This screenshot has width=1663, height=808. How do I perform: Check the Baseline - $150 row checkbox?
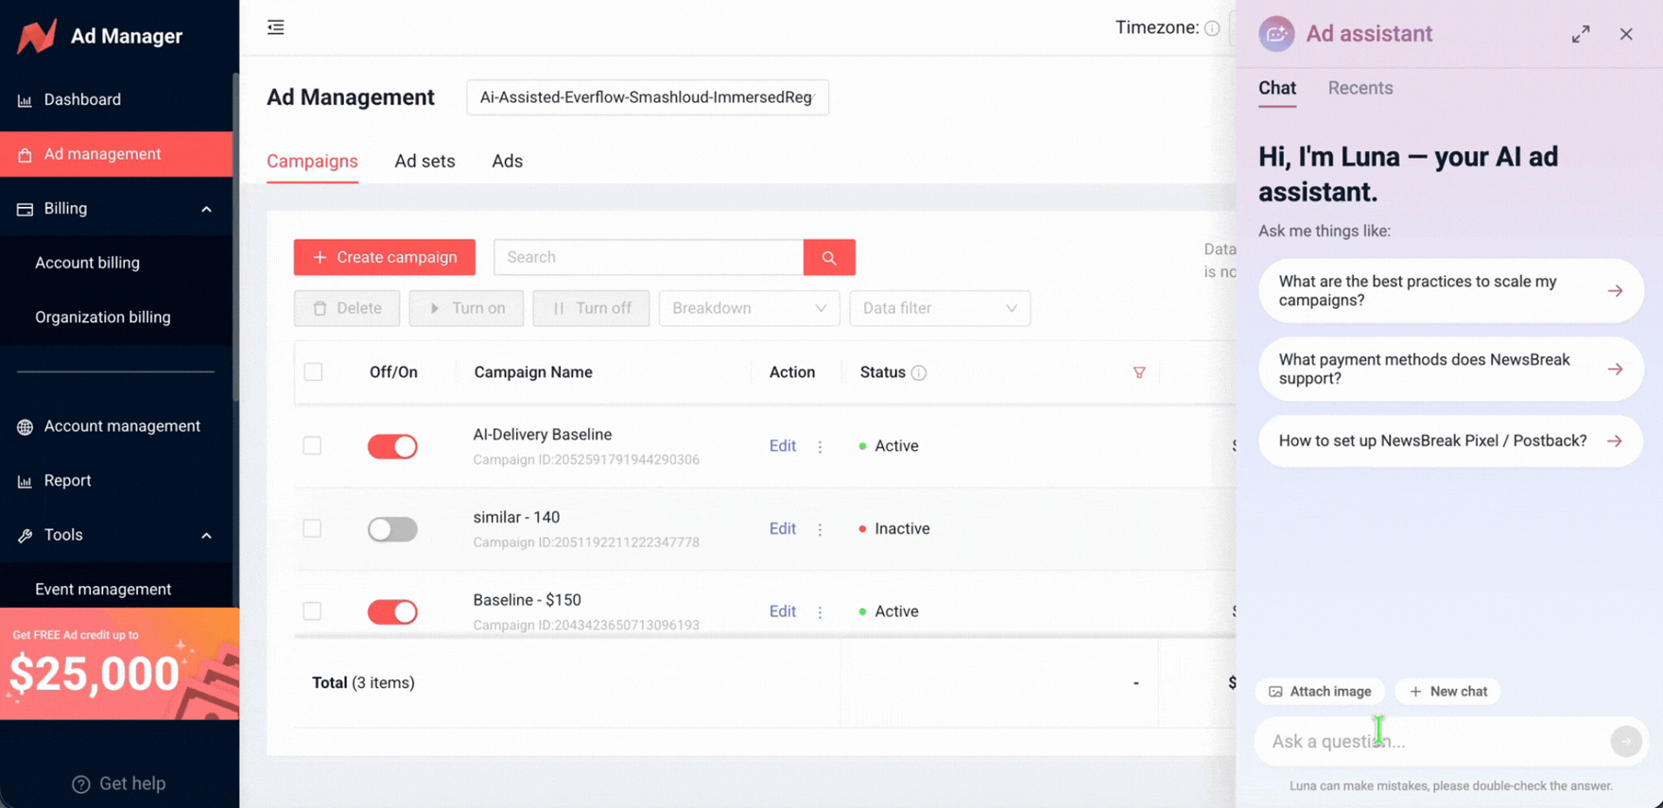point(312,611)
